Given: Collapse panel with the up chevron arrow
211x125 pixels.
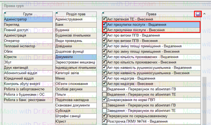Looking at the screenshot, I should [204, 14].
